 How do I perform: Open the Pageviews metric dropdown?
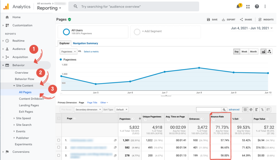click(x=68, y=51)
